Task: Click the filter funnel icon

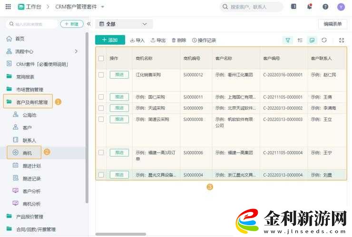Action: pyautogui.click(x=288, y=40)
